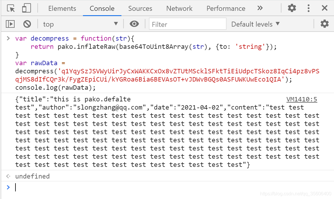Image resolution: width=334 pixels, height=199 pixels.
Task: Click the base64 string in decompress call
Action: pos(167,75)
